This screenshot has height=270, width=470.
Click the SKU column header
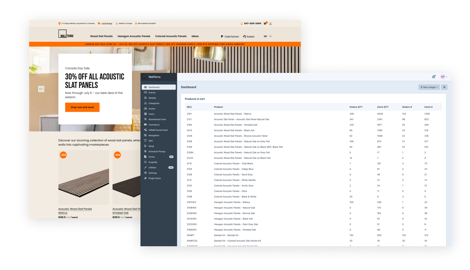click(189, 107)
